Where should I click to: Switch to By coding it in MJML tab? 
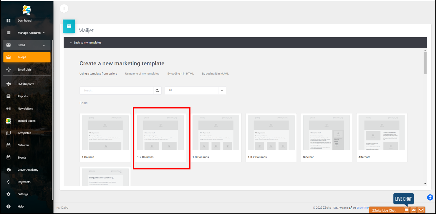pos(215,74)
